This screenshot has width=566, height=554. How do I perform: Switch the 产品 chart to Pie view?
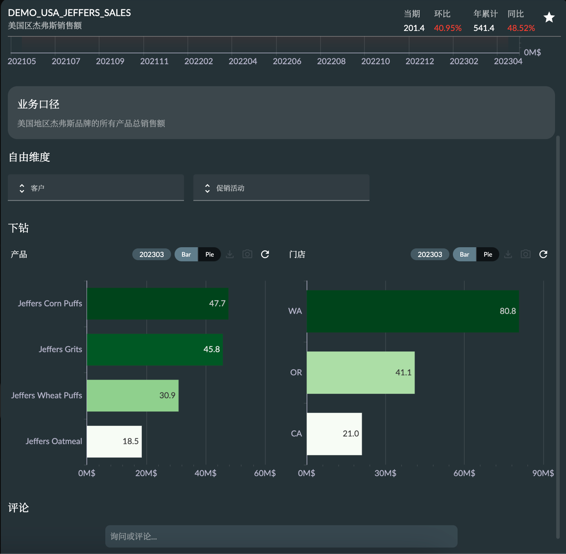click(210, 254)
